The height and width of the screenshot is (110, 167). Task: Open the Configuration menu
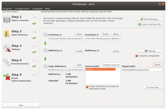(x=22, y=9)
